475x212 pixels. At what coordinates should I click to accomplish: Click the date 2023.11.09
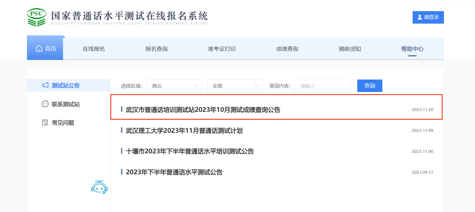point(422,131)
